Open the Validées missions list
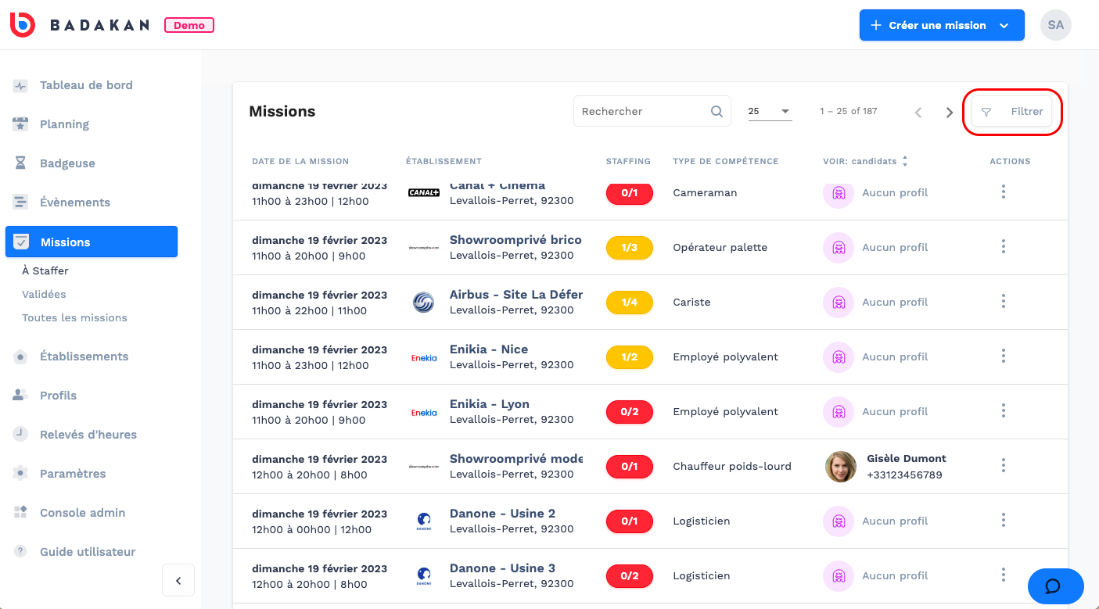 tap(44, 295)
